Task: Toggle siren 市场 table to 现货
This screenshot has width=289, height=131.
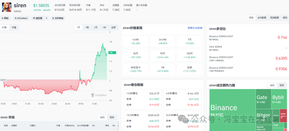Action: tap(112, 117)
